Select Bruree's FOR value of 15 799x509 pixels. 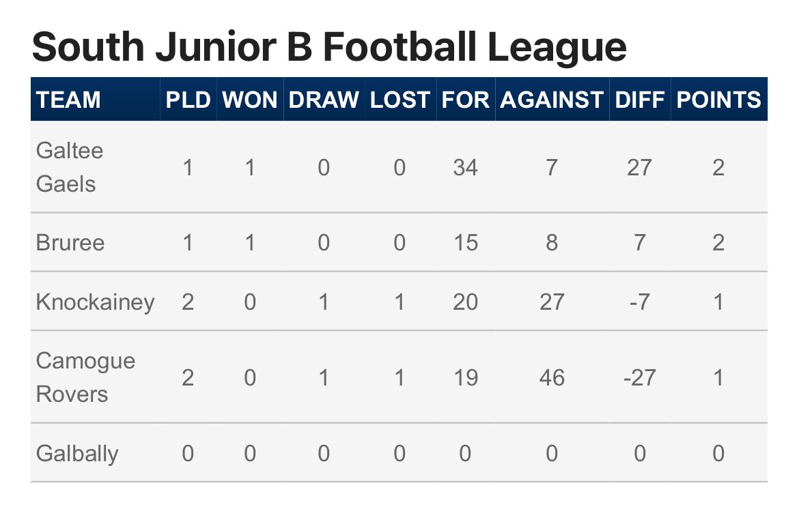465,242
